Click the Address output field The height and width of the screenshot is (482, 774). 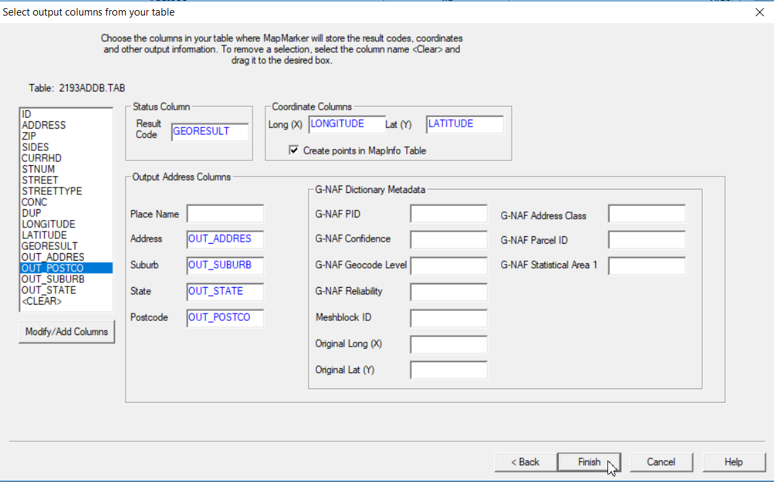(225, 239)
